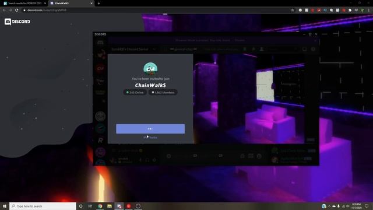Open Discord home in background app window

click(x=100, y=43)
